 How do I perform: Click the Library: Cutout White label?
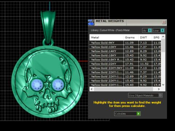[110, 30]
